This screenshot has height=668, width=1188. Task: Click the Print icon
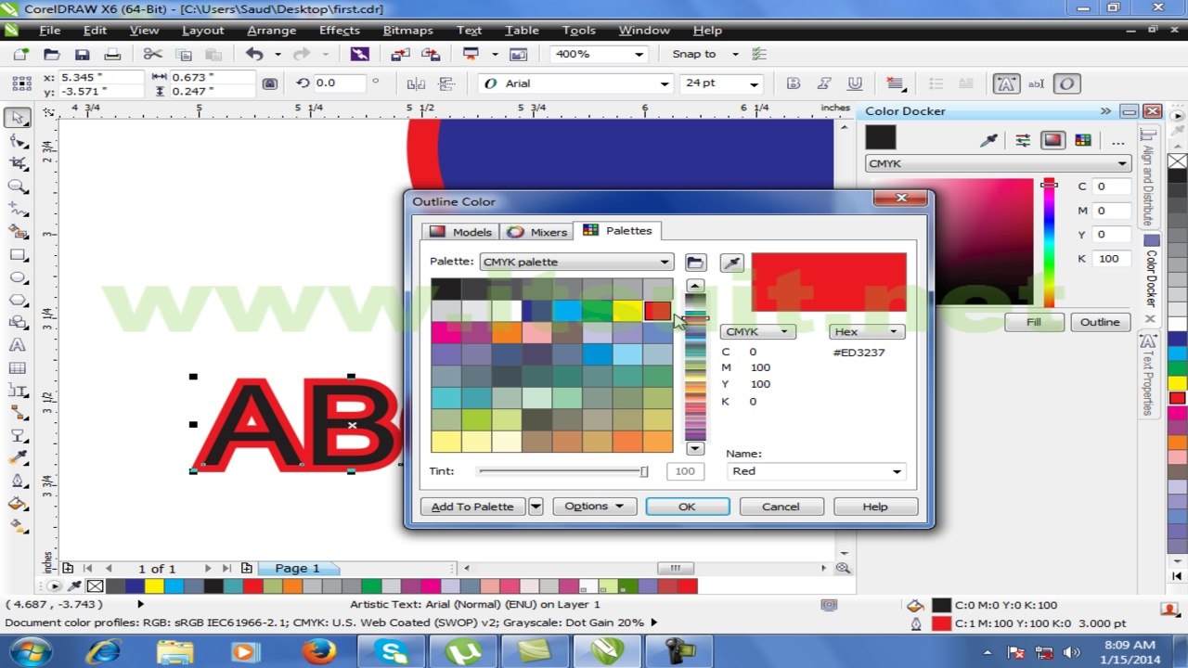112,55
